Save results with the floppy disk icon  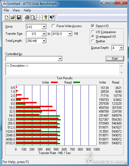tap(19, 17)
